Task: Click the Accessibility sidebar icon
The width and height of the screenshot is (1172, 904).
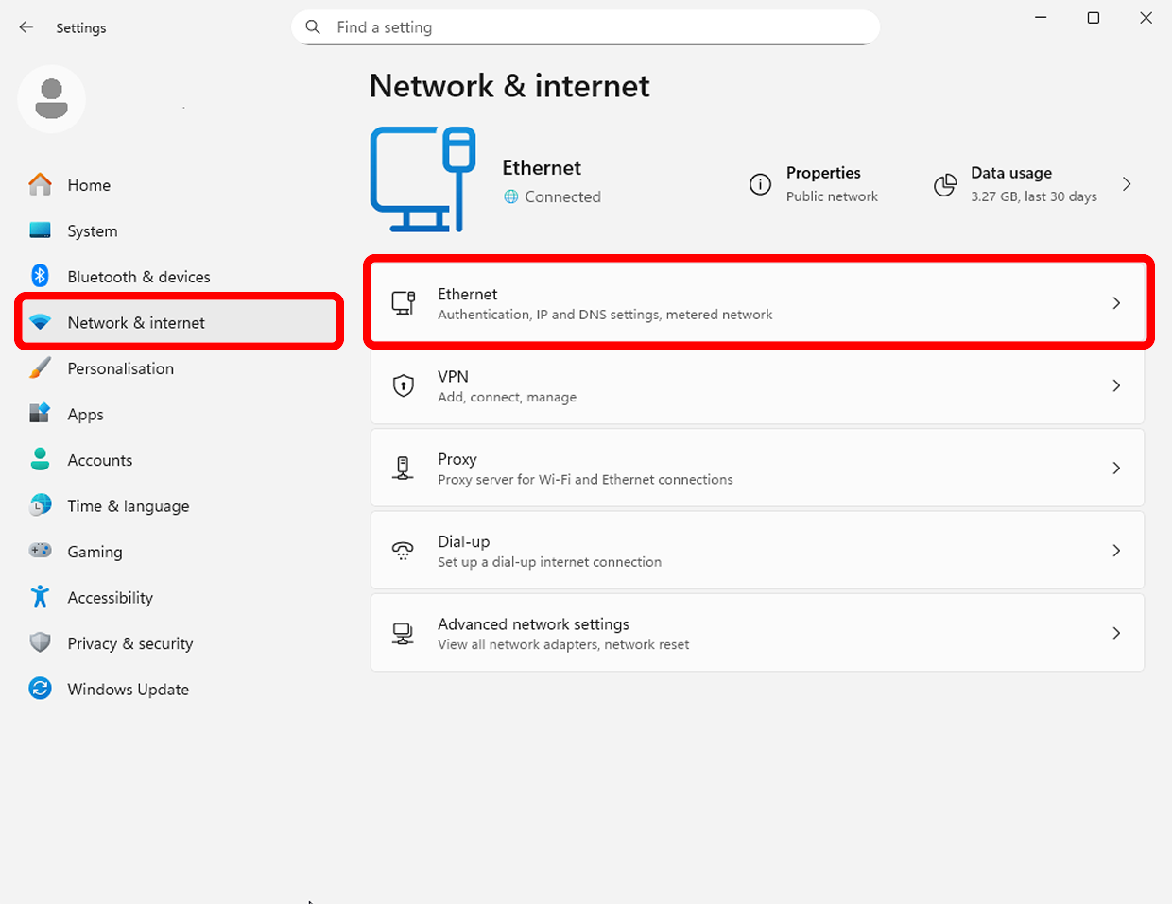Action: 40,597
